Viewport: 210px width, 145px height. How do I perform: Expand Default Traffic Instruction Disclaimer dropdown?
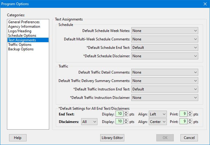click(165, 98)
